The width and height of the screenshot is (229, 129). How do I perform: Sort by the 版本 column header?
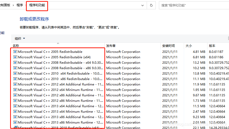[x=218, y=46]
